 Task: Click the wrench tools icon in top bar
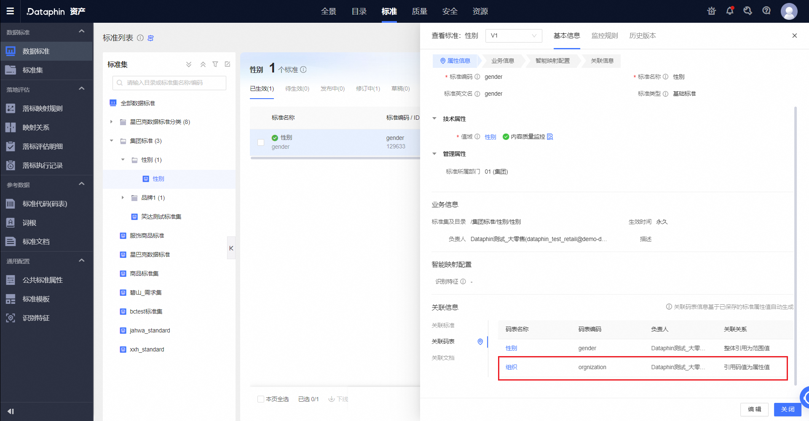(x=747, y=11)
